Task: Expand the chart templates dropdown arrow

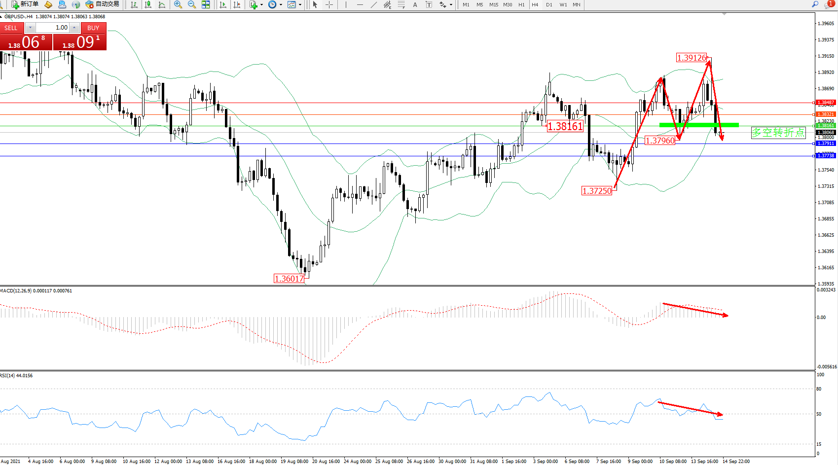Action: pyautogui.click(x=300, y=5)
